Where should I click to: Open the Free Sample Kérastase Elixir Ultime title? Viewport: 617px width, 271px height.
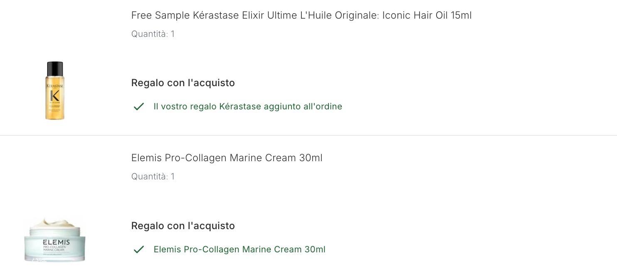click(x=301, y=15)
